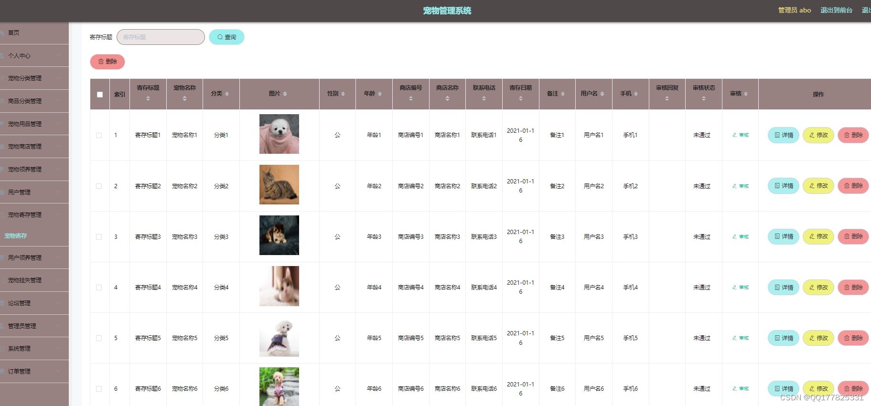871x406 pixels.
Task: Click the batch 删除 button above the table
Action: coord(108,62)
